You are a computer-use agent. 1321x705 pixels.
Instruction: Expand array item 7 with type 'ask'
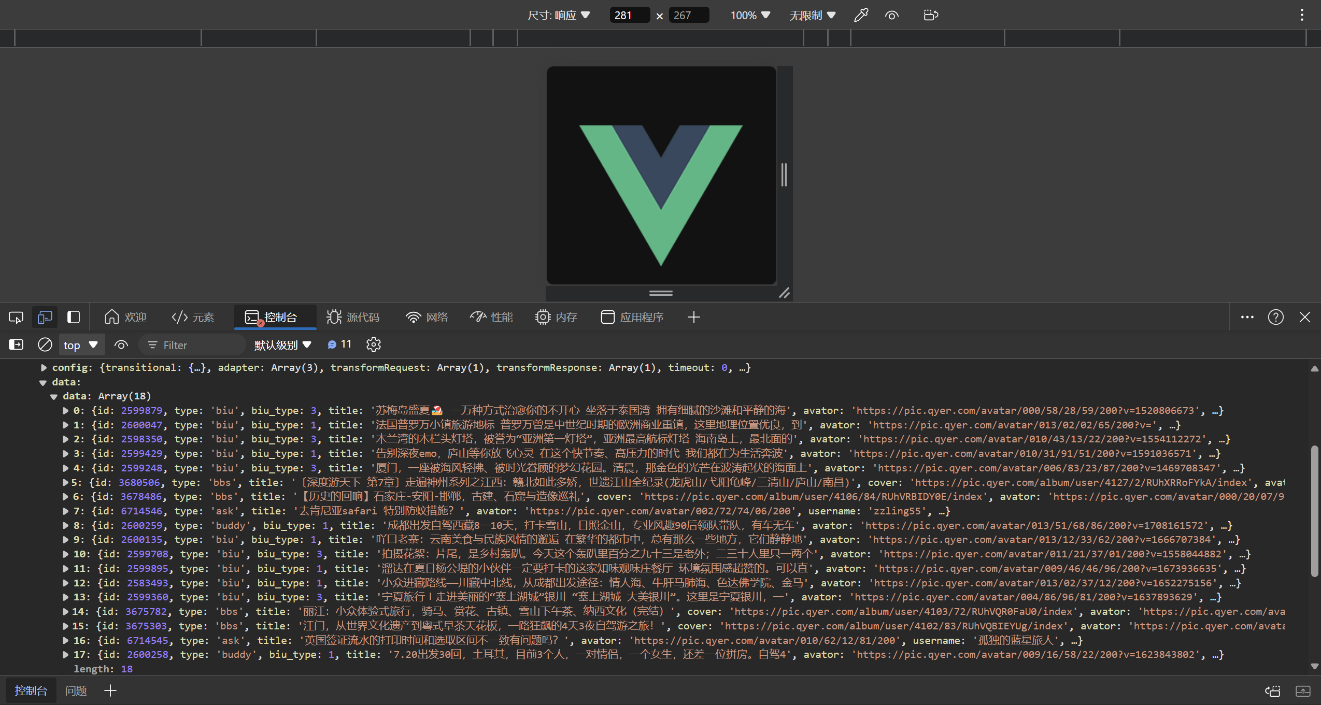click(x=66, y=511)
